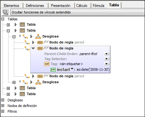Viewport: 145px width, 117px height.
Task: Select the 'Filtros' label
Action: coord(12,111)
